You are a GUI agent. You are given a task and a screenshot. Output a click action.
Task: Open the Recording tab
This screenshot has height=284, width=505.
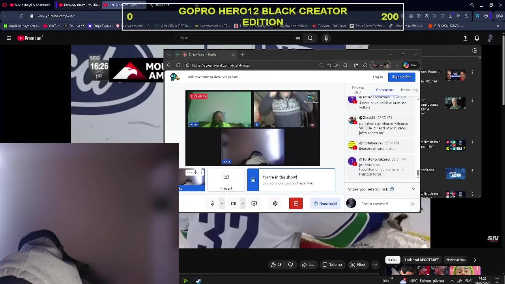[x=409, y=90]
